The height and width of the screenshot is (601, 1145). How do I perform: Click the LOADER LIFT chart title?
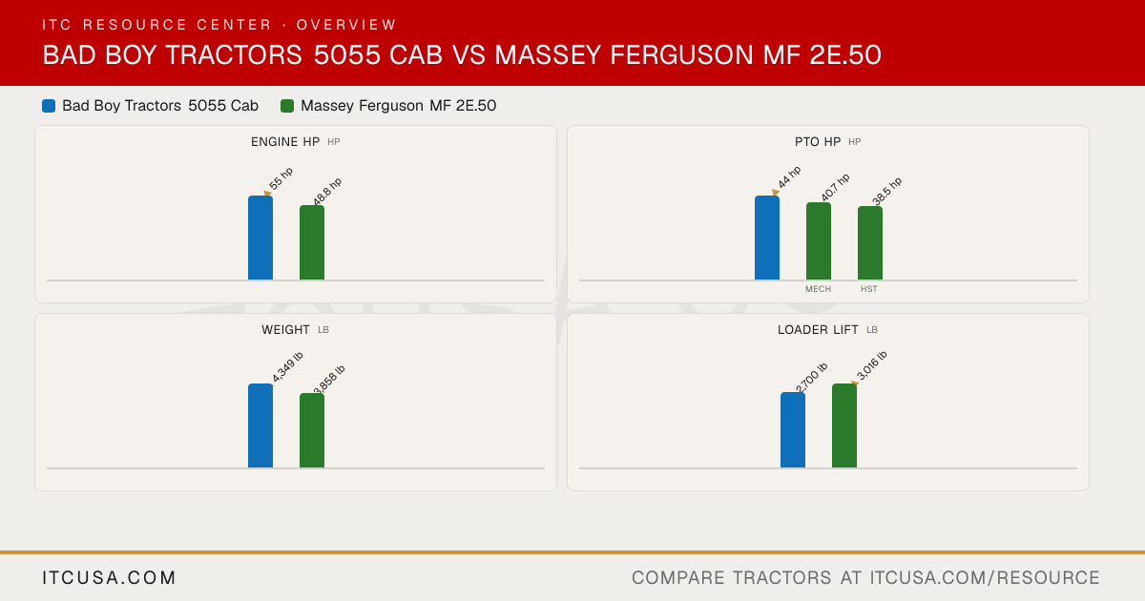click(x=818, y=330)
